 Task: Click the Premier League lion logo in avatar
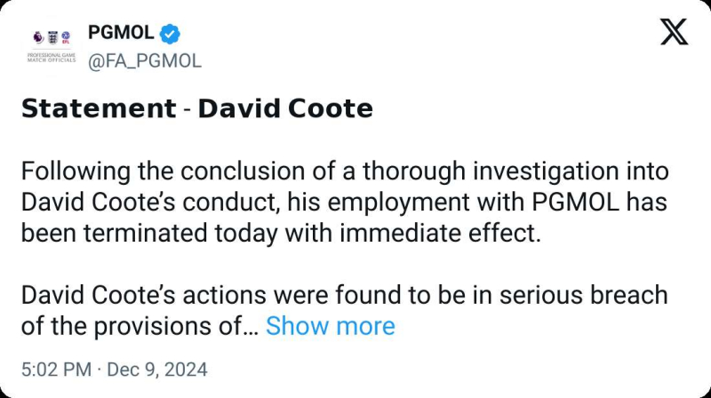pos(36,37)
